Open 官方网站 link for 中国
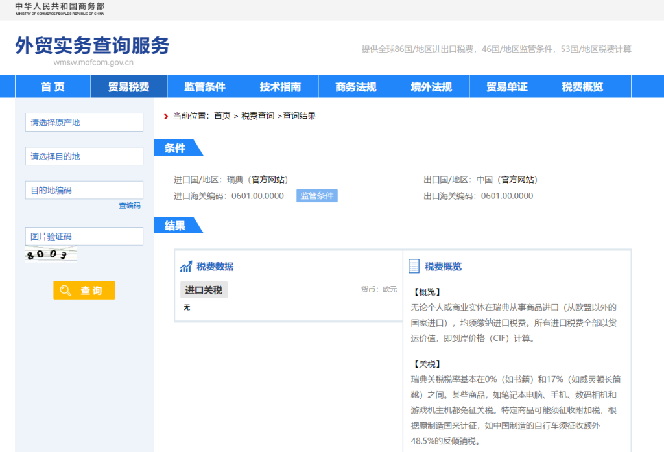The height and width of the screenshot is (452, 664). [517, 180]
